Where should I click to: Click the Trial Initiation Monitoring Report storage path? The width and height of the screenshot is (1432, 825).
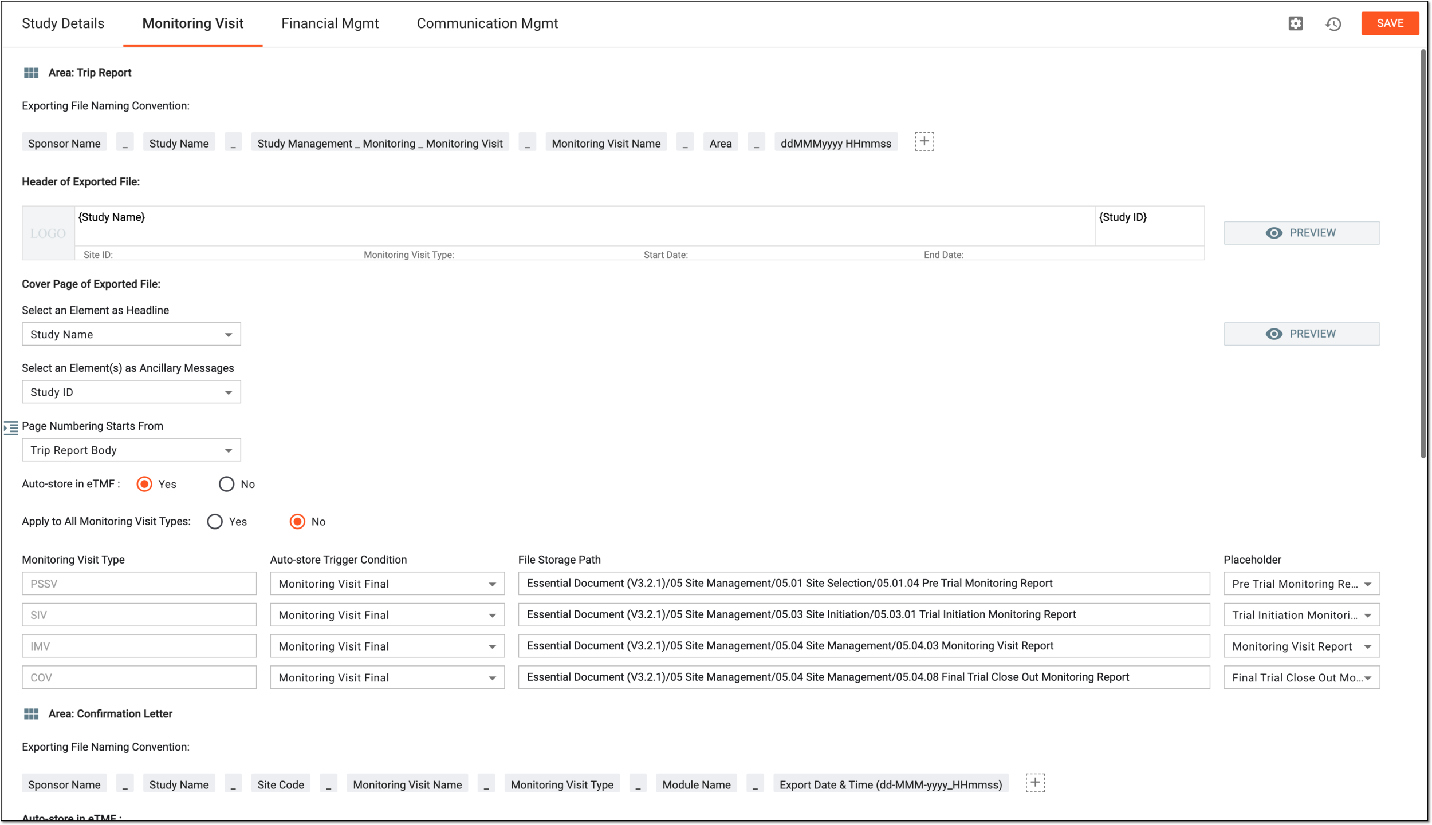pyautogui.click(x=864, y=615)
